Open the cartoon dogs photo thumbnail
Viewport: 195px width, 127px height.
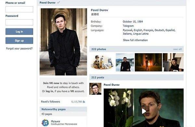(102, 62)
